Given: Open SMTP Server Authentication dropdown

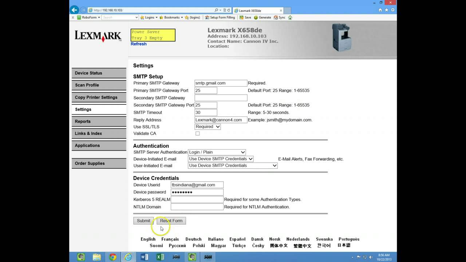Looking at the screenshot, I should (x=217, y=152).
